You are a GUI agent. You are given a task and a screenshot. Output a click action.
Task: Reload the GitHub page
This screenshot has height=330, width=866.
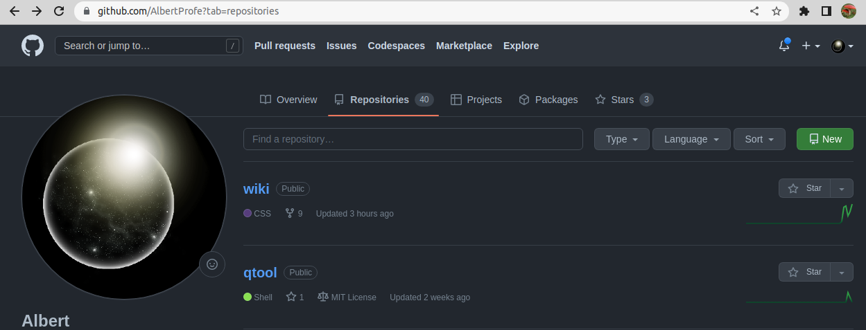pos(59,11)
